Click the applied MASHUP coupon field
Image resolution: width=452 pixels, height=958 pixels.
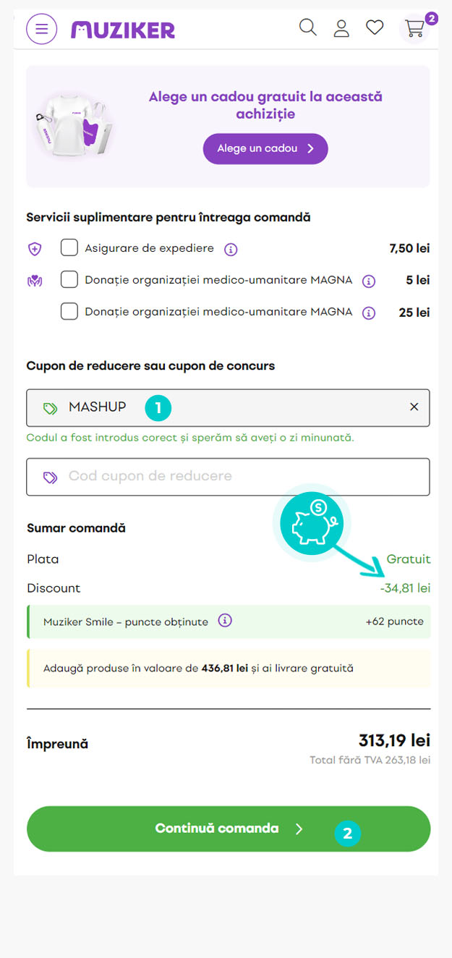click(x=228, y=408)
